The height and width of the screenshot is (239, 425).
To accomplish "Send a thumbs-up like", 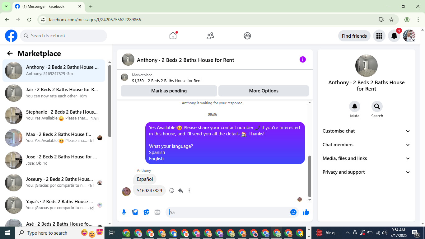I will coord(306,212).
